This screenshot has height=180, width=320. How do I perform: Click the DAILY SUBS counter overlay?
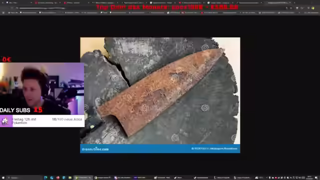(21, 110)
